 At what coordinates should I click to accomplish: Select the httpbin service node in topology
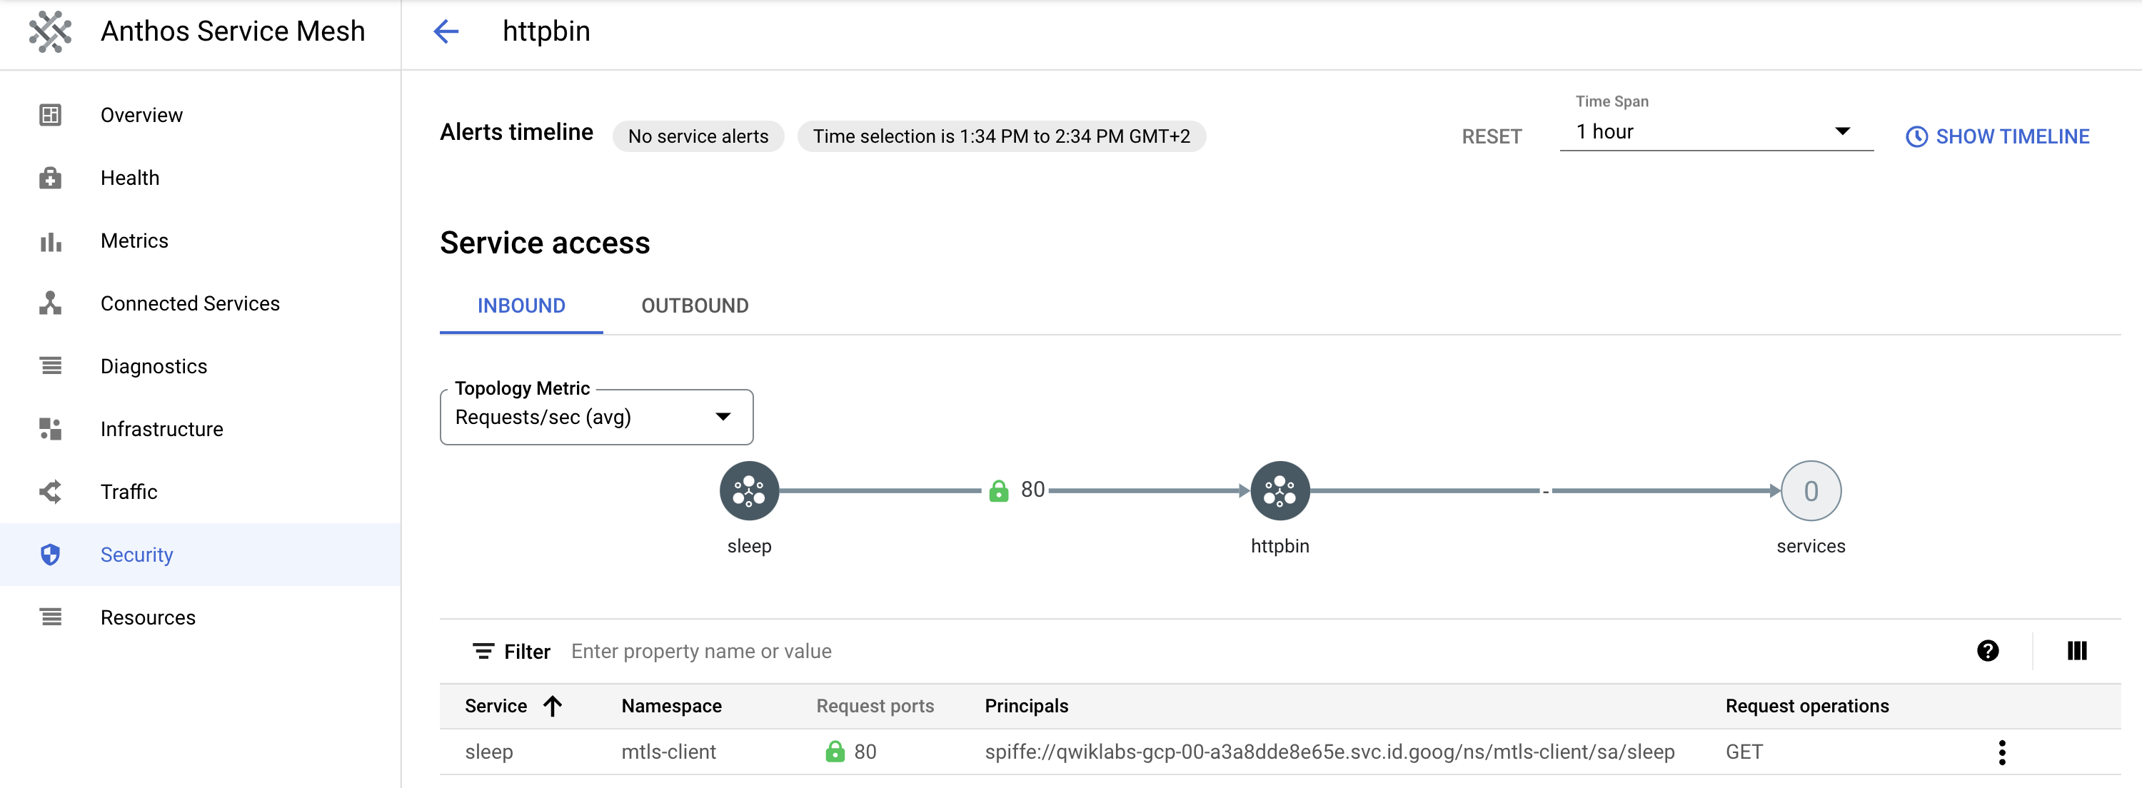tap(1279, 491)
